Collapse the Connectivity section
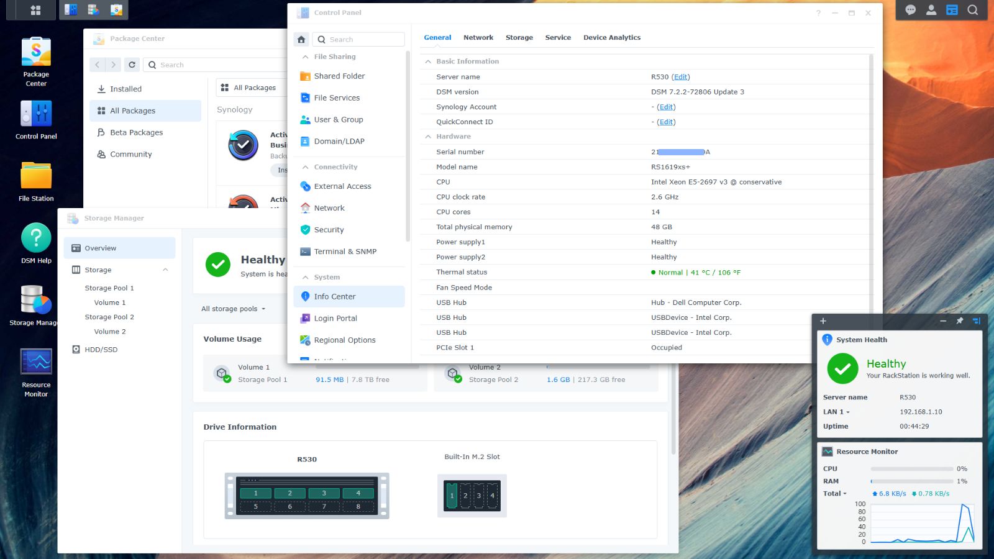 click(x=305, y=167)
